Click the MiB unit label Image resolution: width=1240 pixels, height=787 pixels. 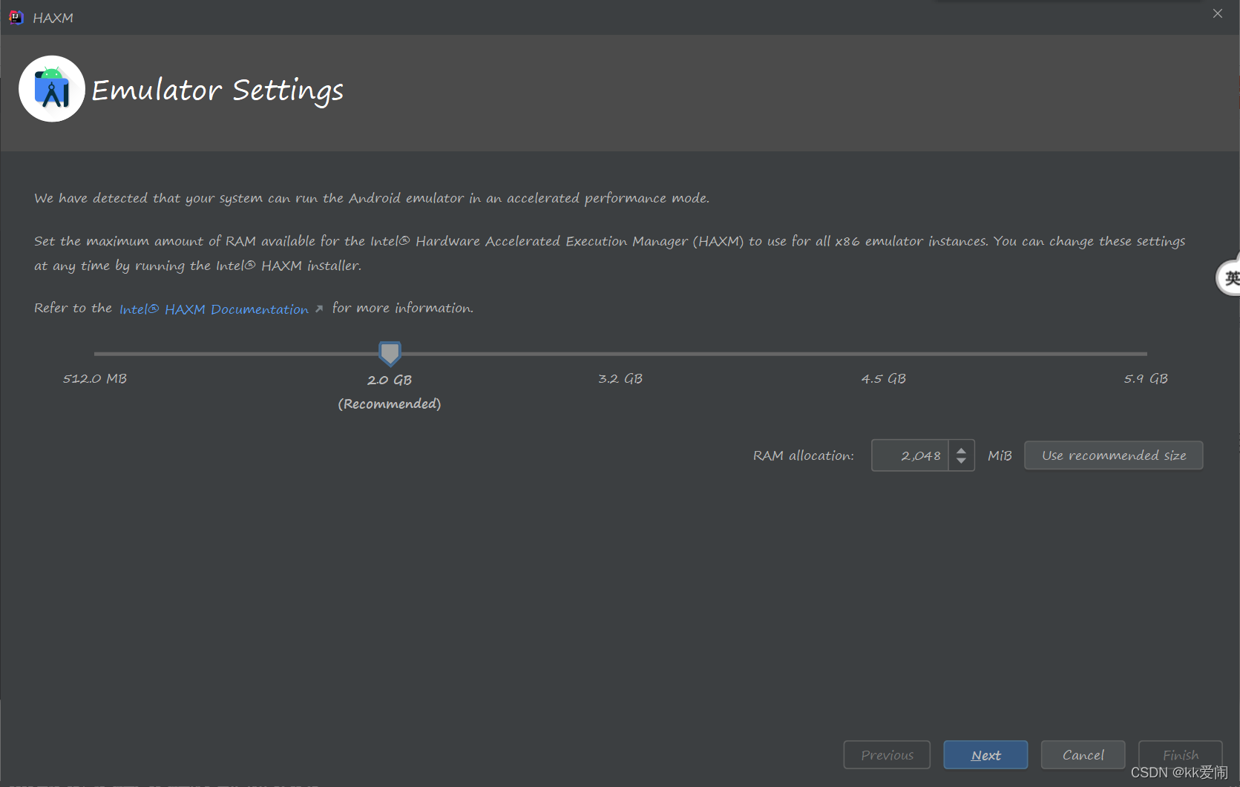[1000, 455]
